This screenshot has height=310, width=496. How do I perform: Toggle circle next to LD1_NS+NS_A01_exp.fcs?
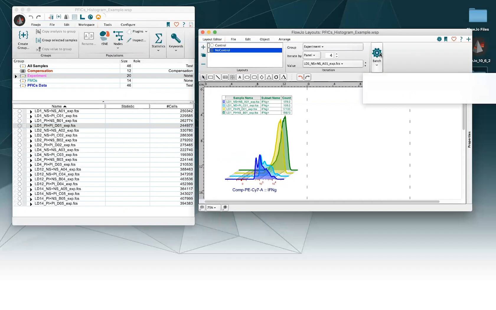19,111
